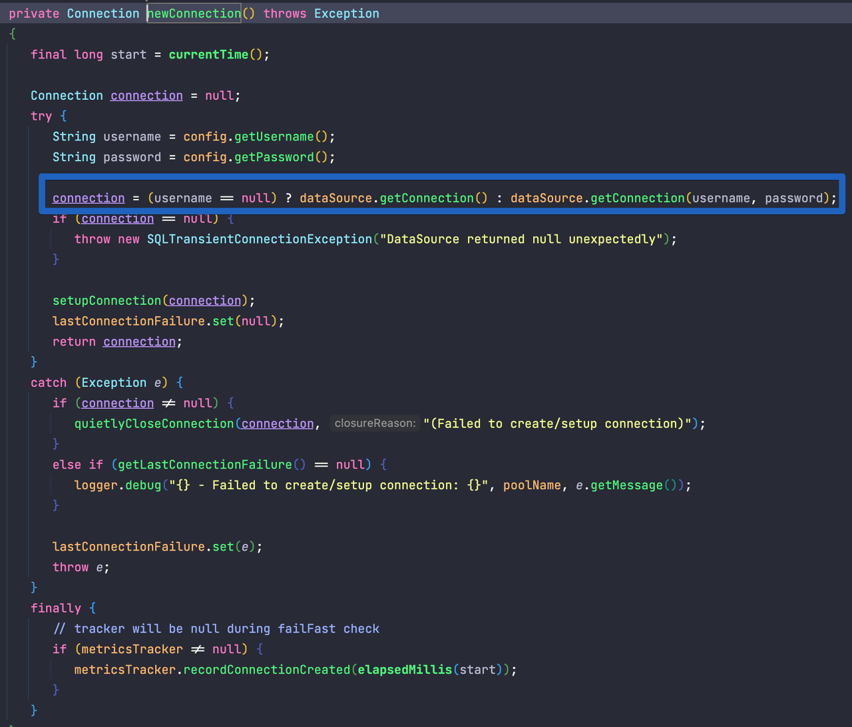Screen dimensions: 852x727
Task: Click lastConnectionFailure in the set(null) line
Action: [128, 321]
